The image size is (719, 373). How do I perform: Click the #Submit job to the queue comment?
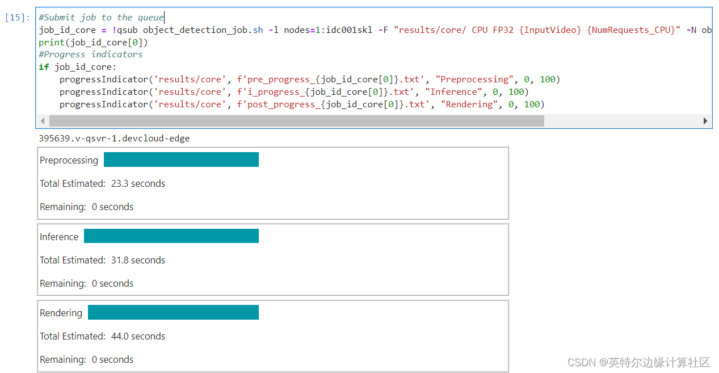click(100, 17)
